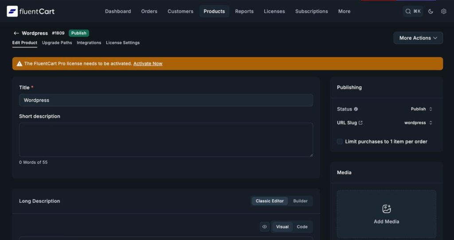The image size is (454, 240).
Task: Open the URL Slug external link icon
Action: (360, 123)
